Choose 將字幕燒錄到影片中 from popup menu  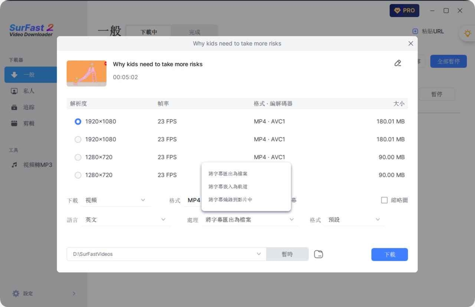(230, 199)
